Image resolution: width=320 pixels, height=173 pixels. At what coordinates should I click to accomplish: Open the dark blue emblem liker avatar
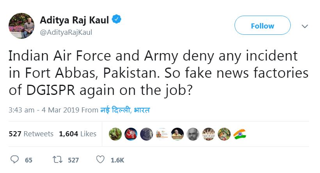click(x=146, y=134)
